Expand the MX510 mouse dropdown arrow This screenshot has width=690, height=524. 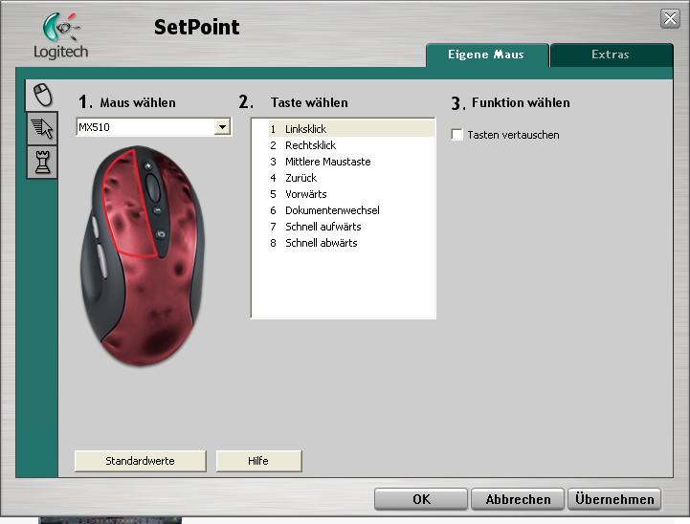223,127
